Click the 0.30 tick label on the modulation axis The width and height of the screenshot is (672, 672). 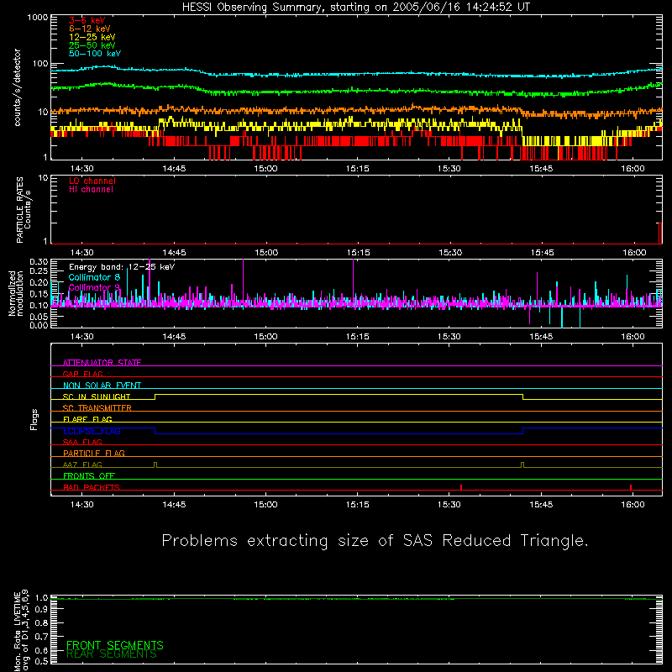39,262
